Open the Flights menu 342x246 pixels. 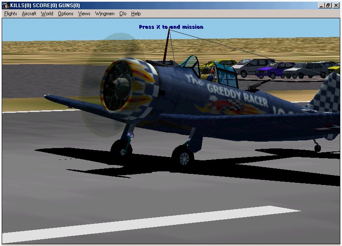pyautogui.click(x=11, y=14)
